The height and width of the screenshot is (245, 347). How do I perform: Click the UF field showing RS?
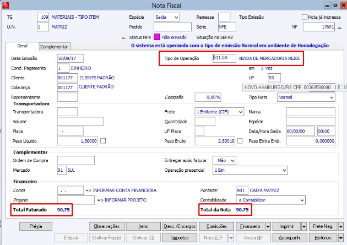pos(274,78)
